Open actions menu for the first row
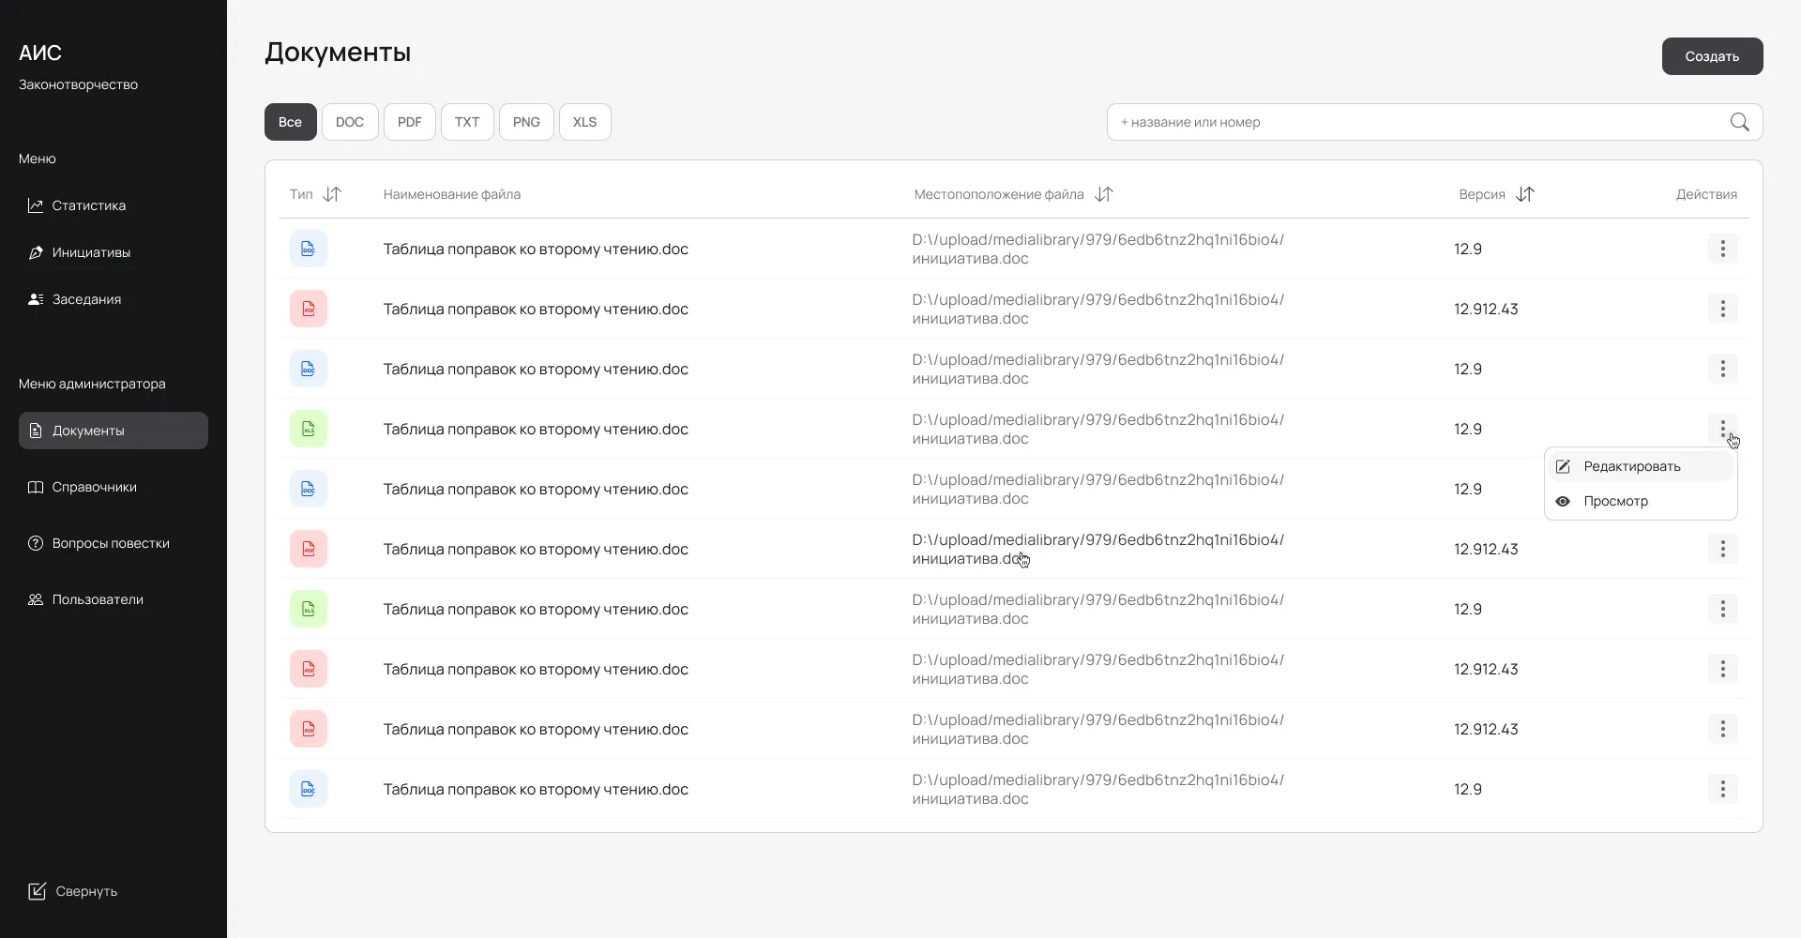Viewport: 1801px width, 938px height. 1722,249
